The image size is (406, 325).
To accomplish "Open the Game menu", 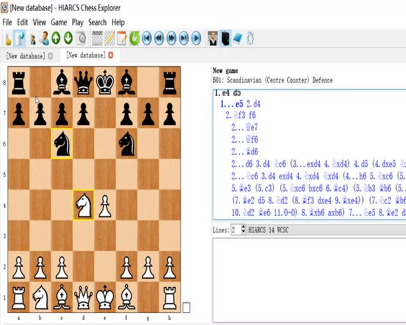I will pyautogui.click(x=59, y=23).
